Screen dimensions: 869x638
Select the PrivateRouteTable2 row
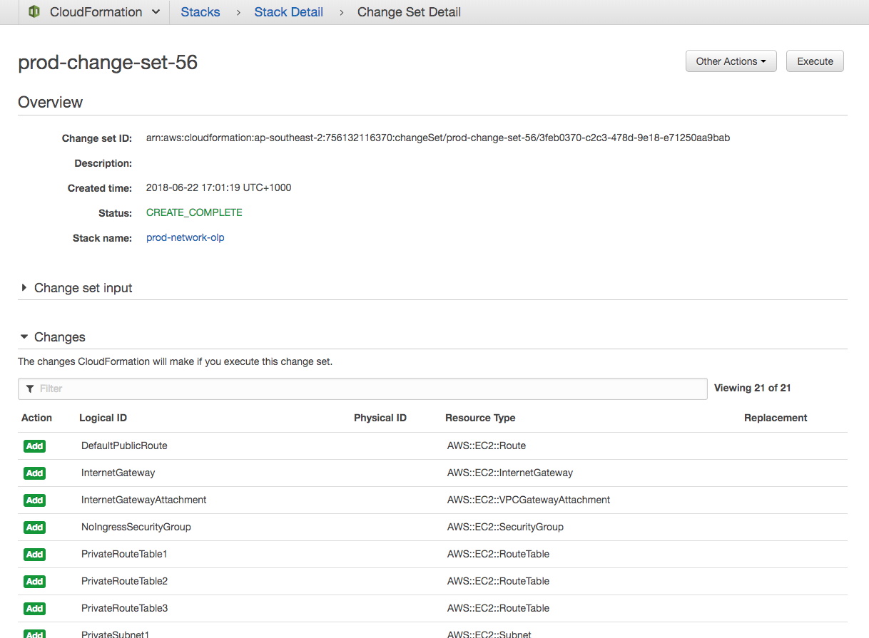click(x=124, y=581)
